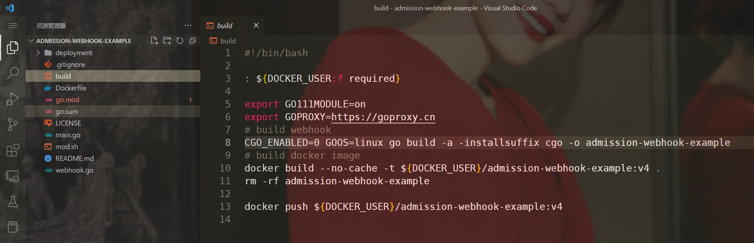The height and width of the screenshot is (243, 754).
Task: Click New Folder icon in explorer header
Action: pos(167,41)
